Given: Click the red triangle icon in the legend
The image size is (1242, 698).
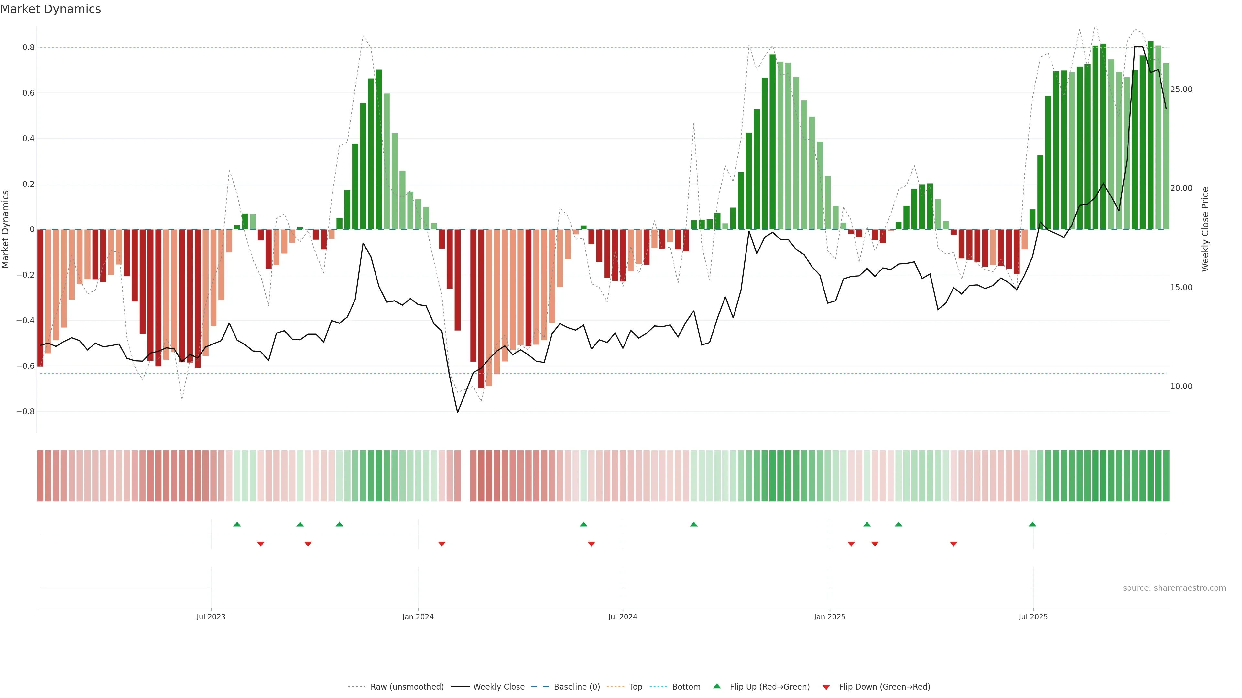Looking at the screenshot, I should 826,687.
